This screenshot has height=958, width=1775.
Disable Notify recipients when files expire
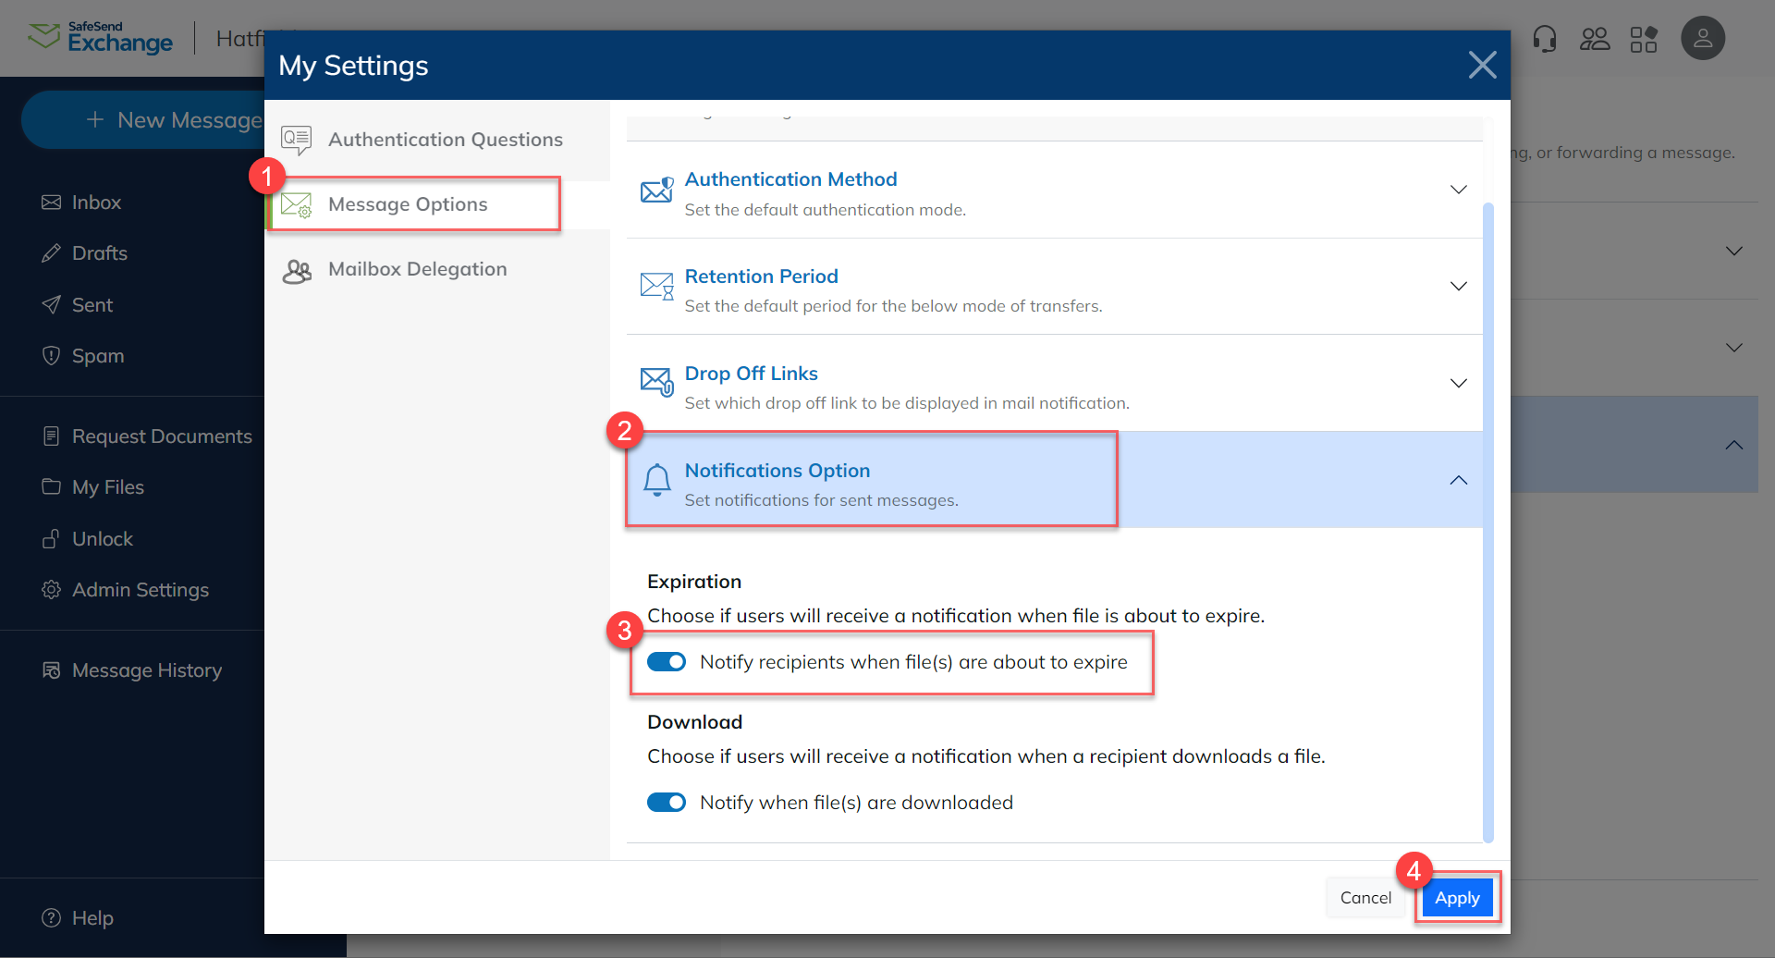[667, 661]
